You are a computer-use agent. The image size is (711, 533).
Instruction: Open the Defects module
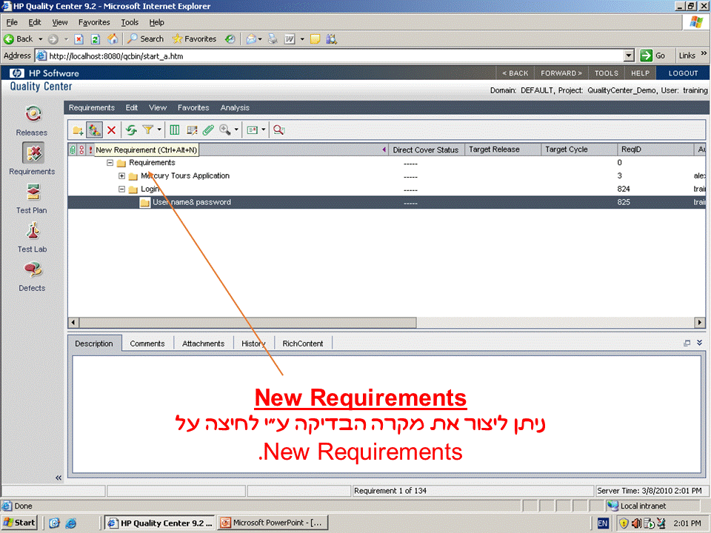click(32, 276)
